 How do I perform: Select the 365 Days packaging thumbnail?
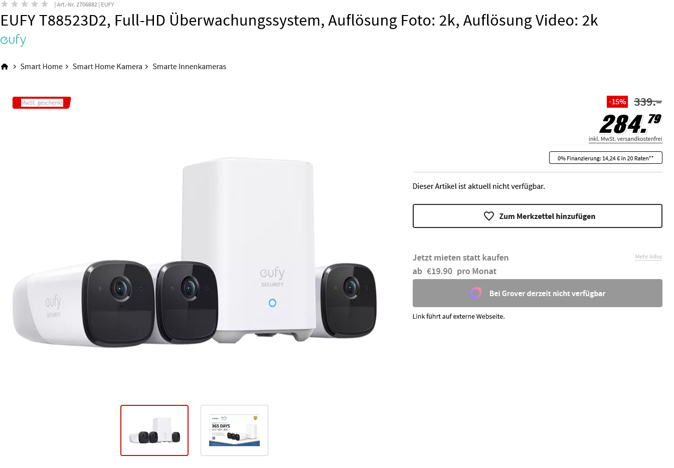click(x=234, y=430)
